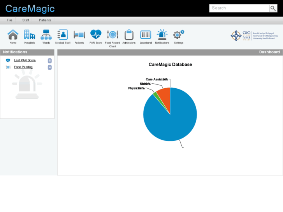Click the CareMagic logo

(x=30, y=9)
